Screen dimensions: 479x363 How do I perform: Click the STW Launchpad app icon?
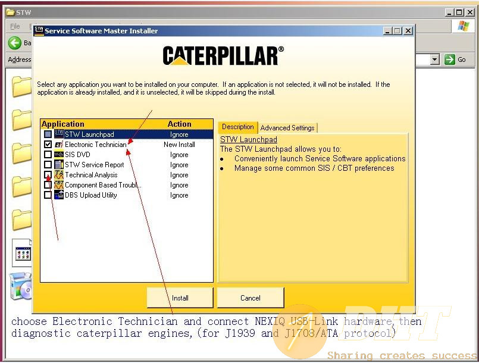(x=59, y=134)
